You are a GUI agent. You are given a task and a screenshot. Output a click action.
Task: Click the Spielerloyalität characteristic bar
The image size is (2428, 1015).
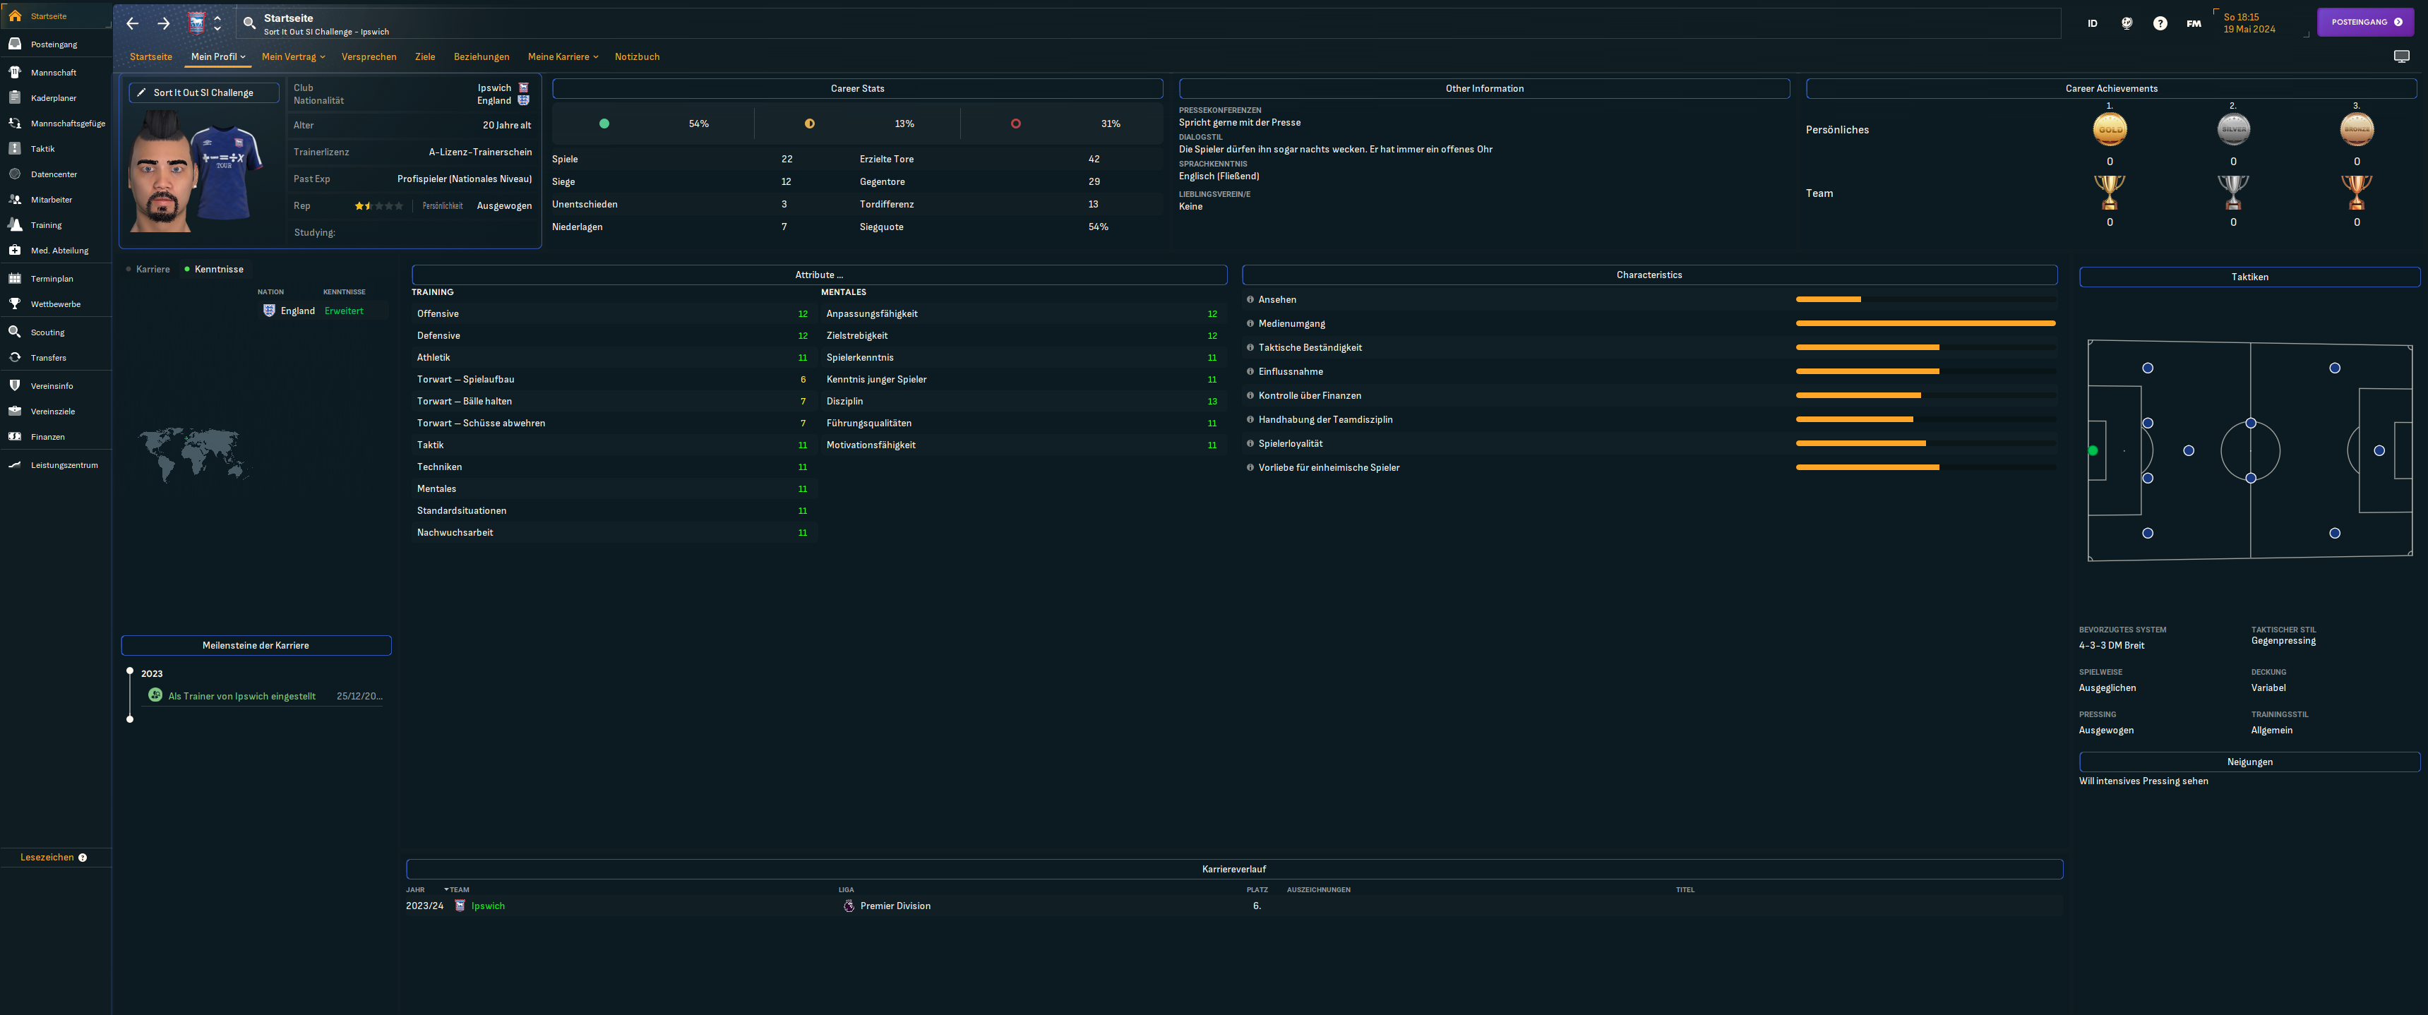pos(1925,444)
